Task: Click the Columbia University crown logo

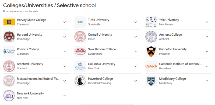Action: coord(80,66)
